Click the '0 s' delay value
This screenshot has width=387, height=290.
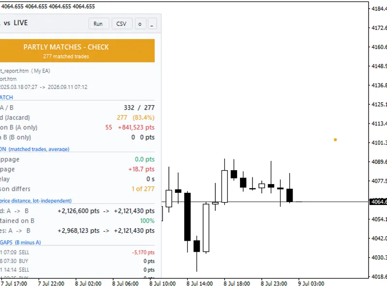150,179
